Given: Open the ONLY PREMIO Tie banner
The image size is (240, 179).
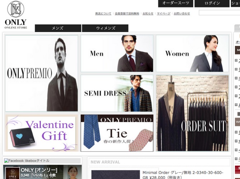Looking at the screenshot, I should pyautogui.click(x=117, y=133).
